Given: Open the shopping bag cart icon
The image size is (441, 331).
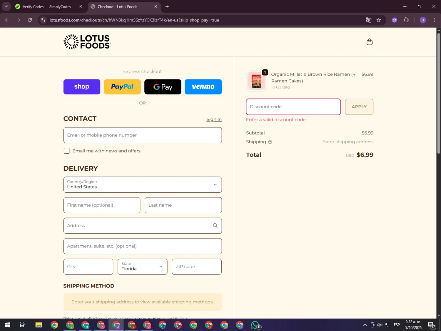Looking at the screenshot, I should pyautogui.click(x=370, y=42).
